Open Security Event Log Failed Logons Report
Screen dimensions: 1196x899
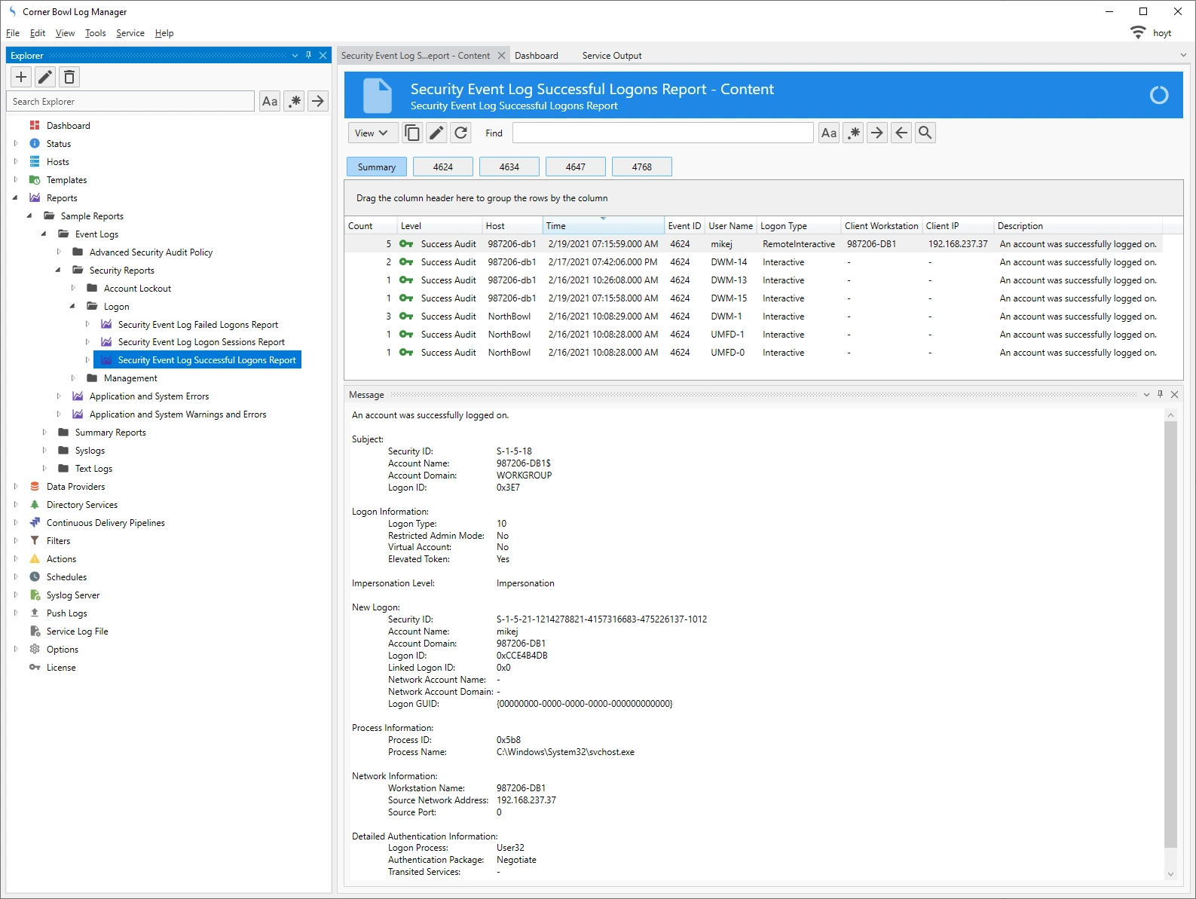click(x=197, y=325)
